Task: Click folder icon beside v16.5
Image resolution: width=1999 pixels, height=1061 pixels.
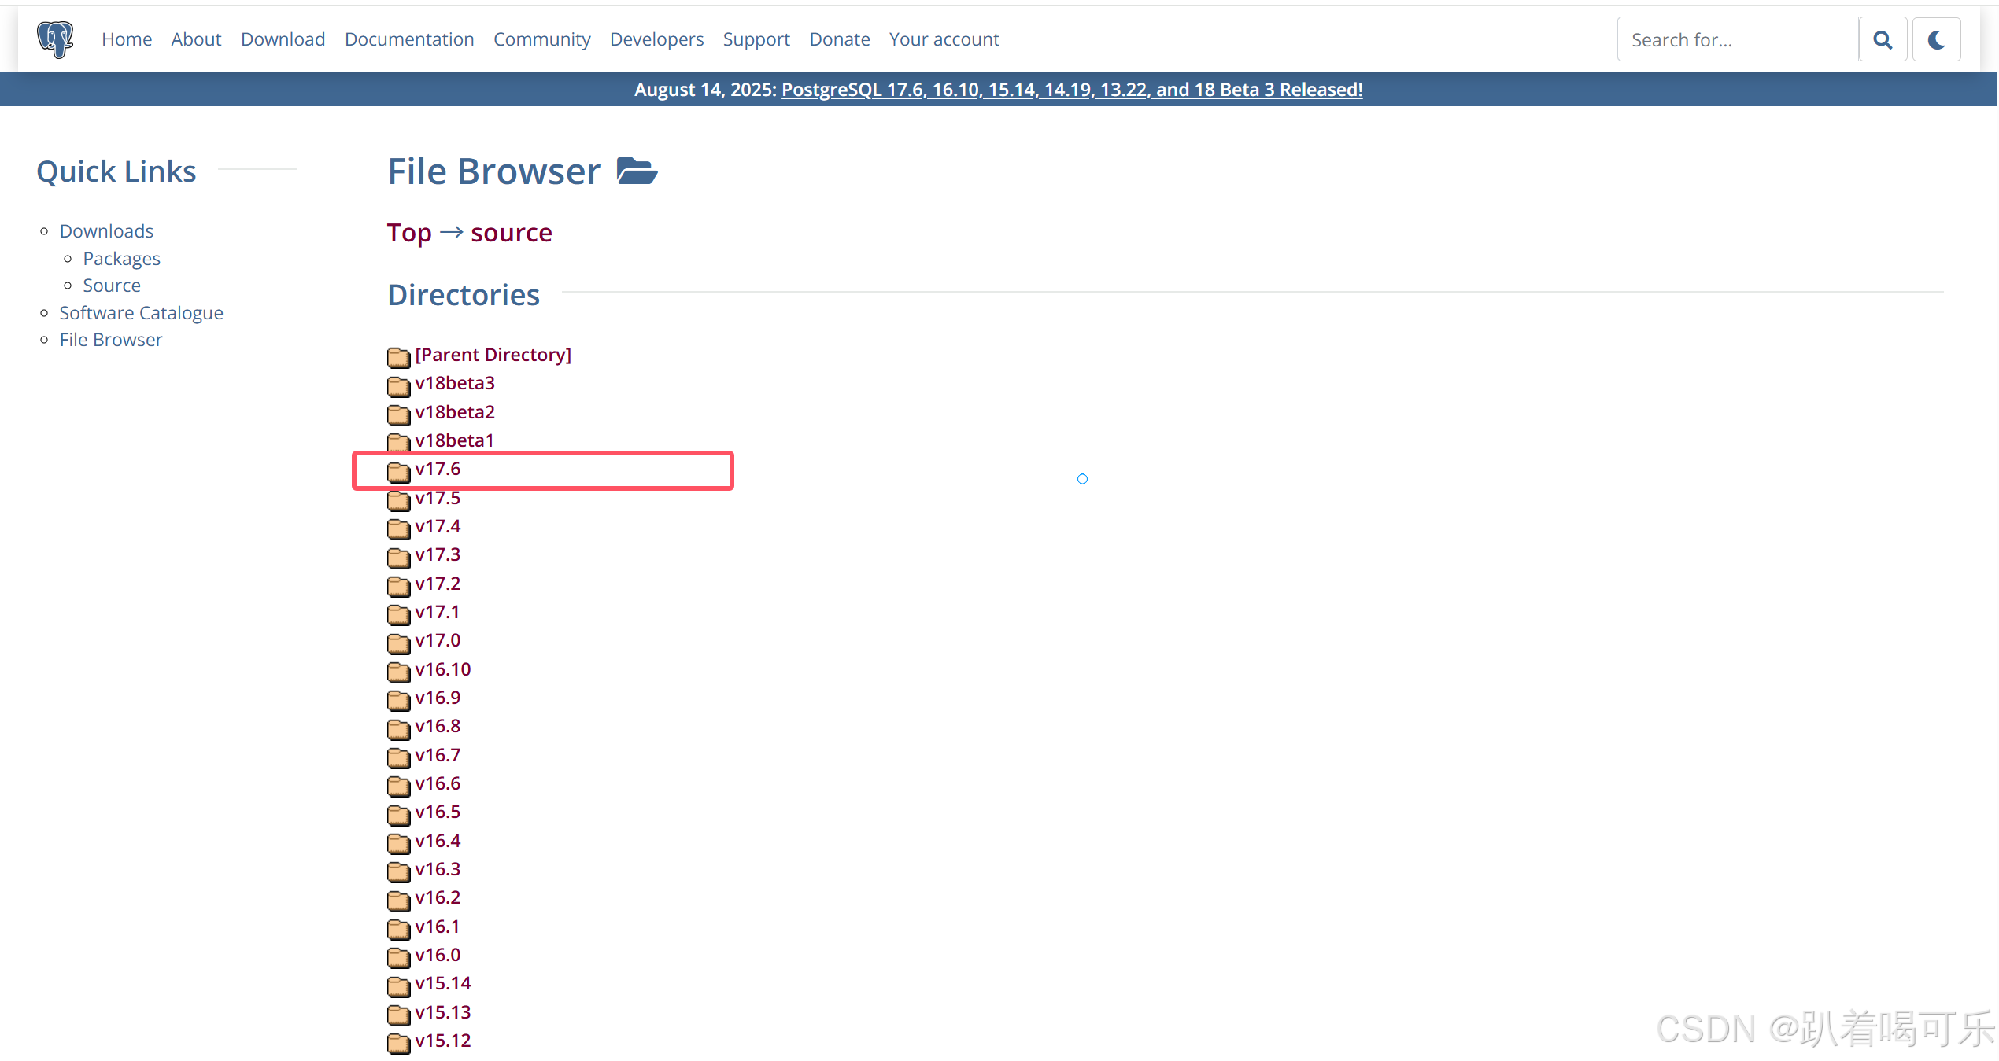Action: pyautogui.click(x=399, y=815)
